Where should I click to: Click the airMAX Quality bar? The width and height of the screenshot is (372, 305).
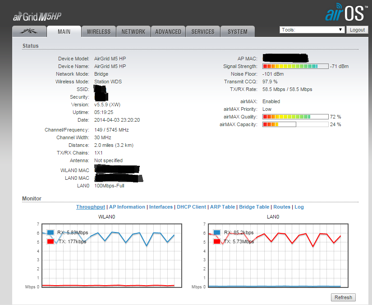(x=295, y=117)
